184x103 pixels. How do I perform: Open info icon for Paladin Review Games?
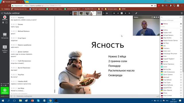coord(181,41)
